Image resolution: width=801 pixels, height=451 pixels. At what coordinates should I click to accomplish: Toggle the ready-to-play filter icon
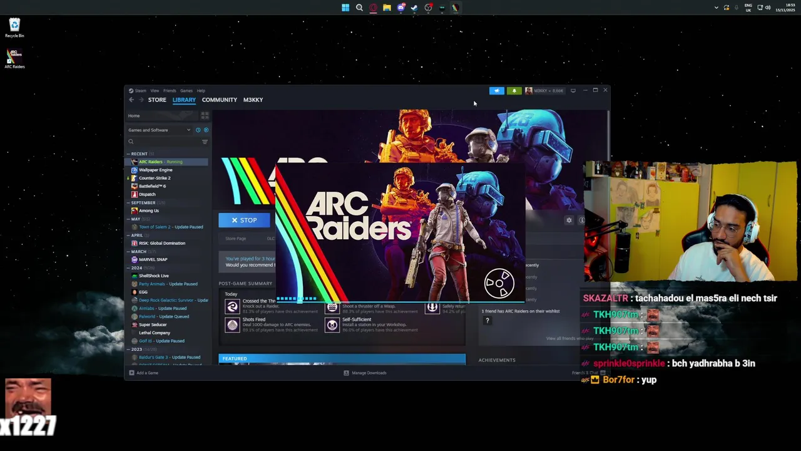click(x=206, y=130)
